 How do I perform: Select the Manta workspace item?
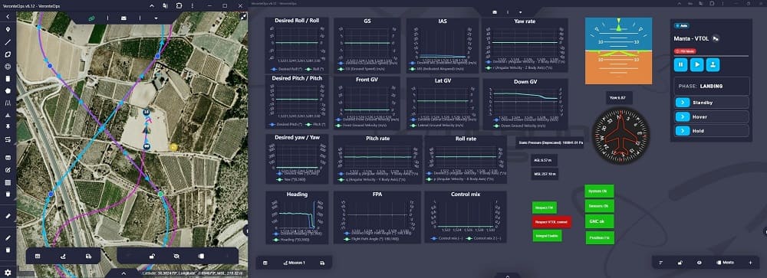click(x=726, y=263)
